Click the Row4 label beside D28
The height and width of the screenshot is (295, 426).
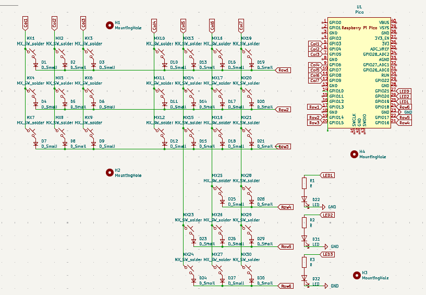(286, 207)
